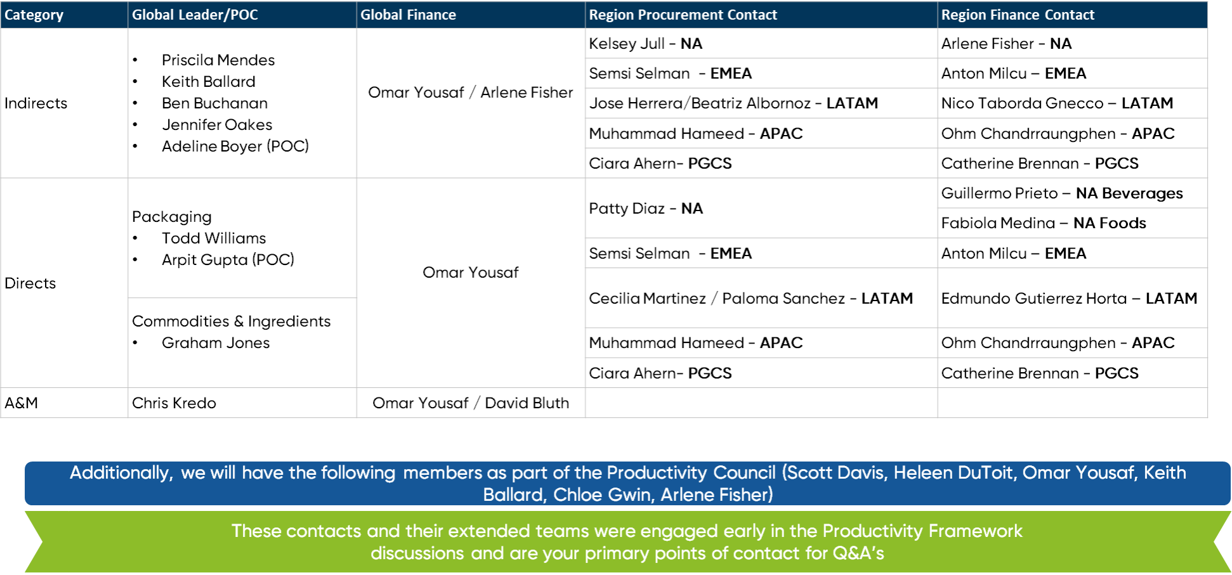Click the Patty Diaz - NA cell
This screenshot has height=575, width=1232.
tap(645, 209)
